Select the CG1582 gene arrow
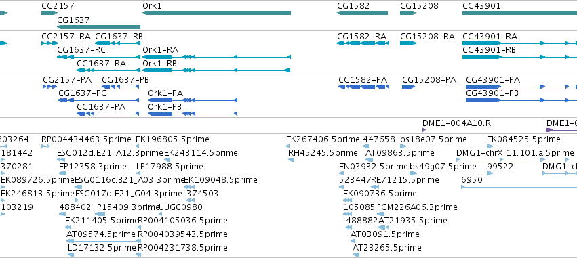The width and height of the screenshot is (577, 258). pos(362,13)
